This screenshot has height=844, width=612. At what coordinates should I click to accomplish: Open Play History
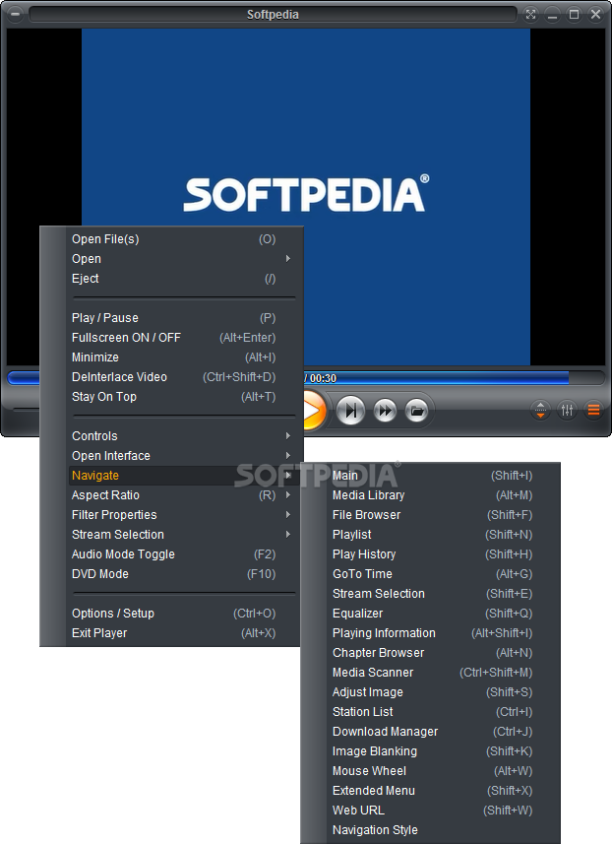(443, 554)
